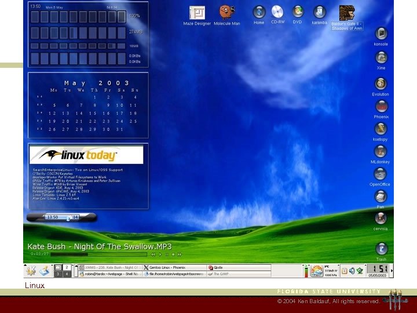This screenshot has width=417, height=313.
Task: Activate The GIMP taskbar entry
Action: tap(239, 274)
